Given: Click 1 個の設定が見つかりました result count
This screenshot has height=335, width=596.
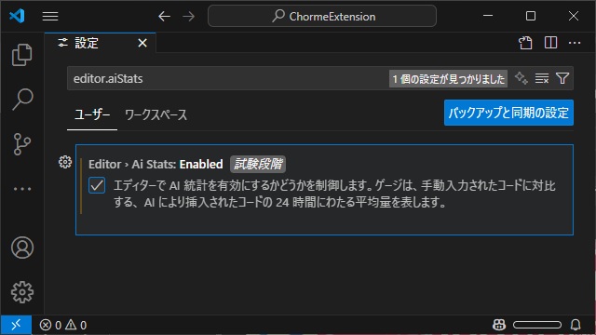Looking at the screenshot, I should [448, 78].
